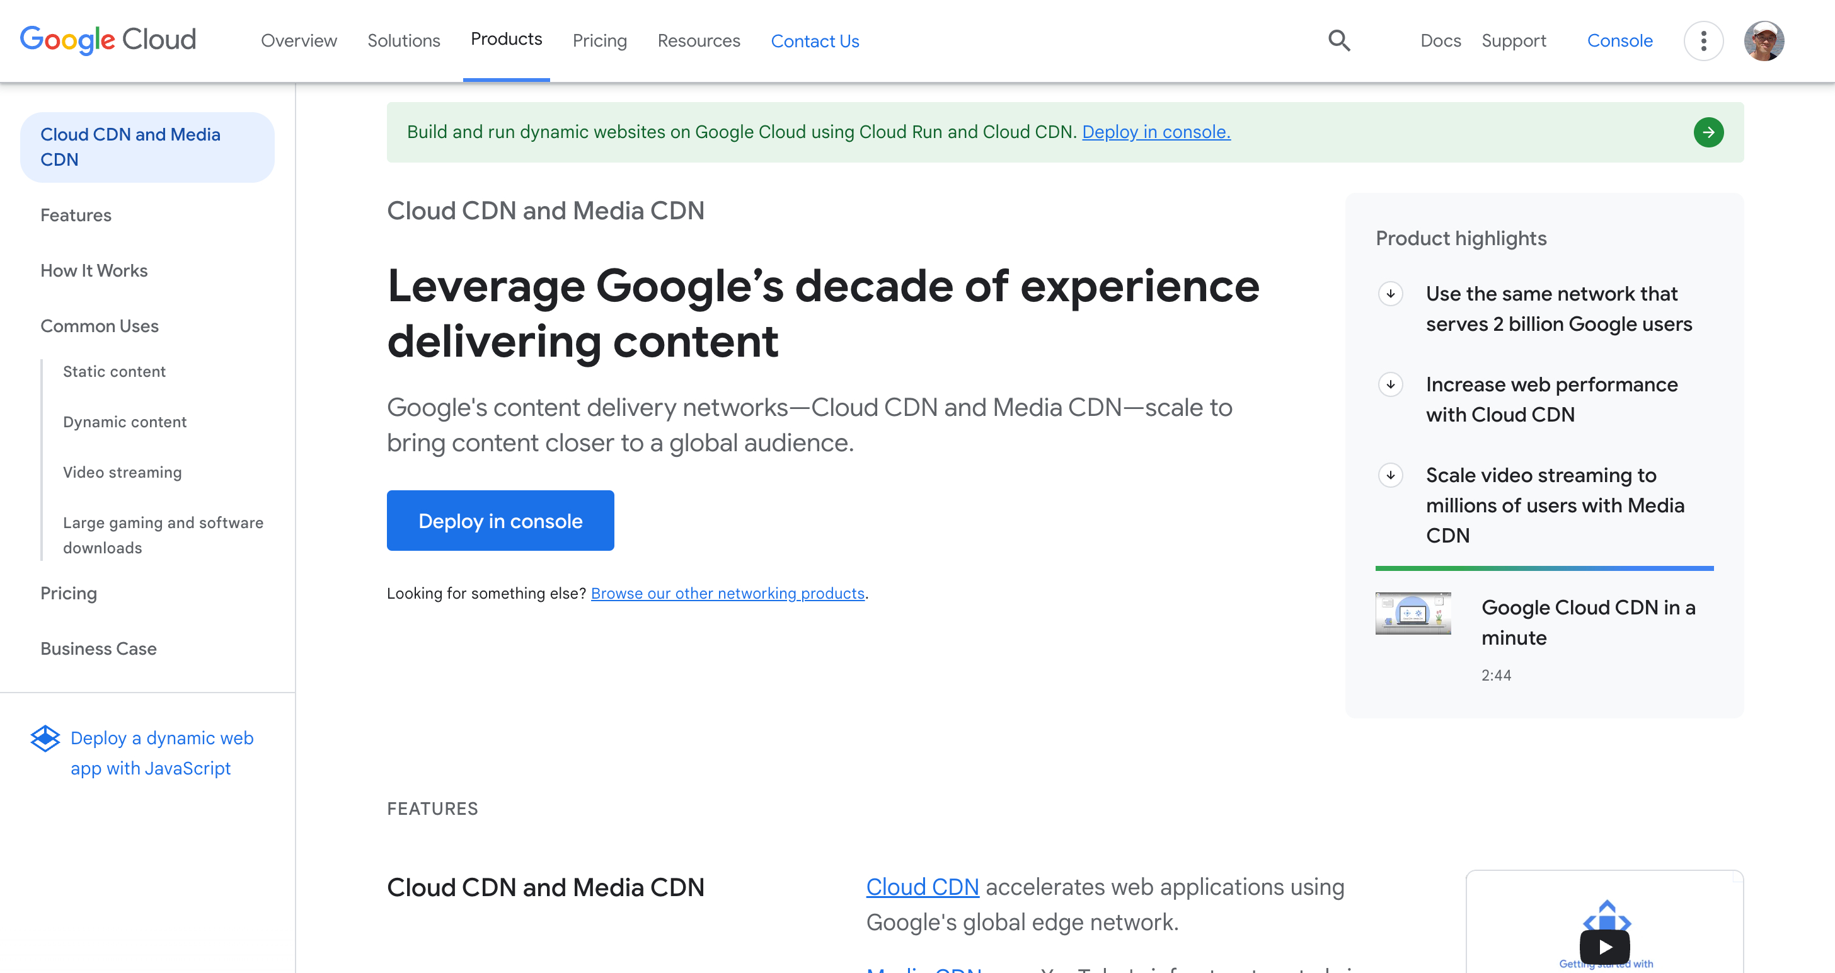Click the 'Google Cloud CDN in a minute' title

1588,623
